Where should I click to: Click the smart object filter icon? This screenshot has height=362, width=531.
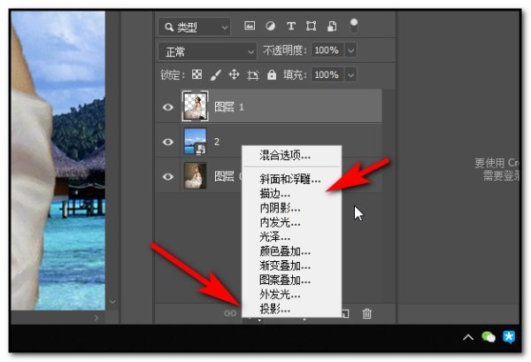[x=332, y=26]
